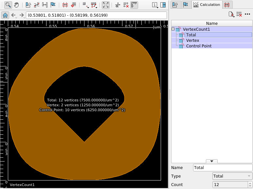
Task: Edit the Name field containing Total
Action: coord(223,168)
